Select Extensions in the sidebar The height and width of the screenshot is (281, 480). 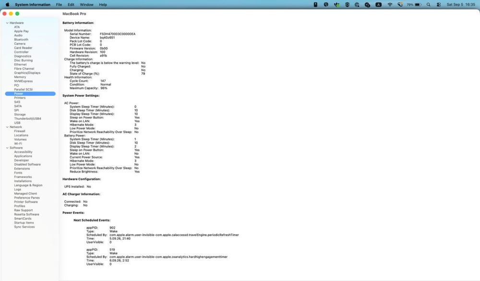pos(22,168)
